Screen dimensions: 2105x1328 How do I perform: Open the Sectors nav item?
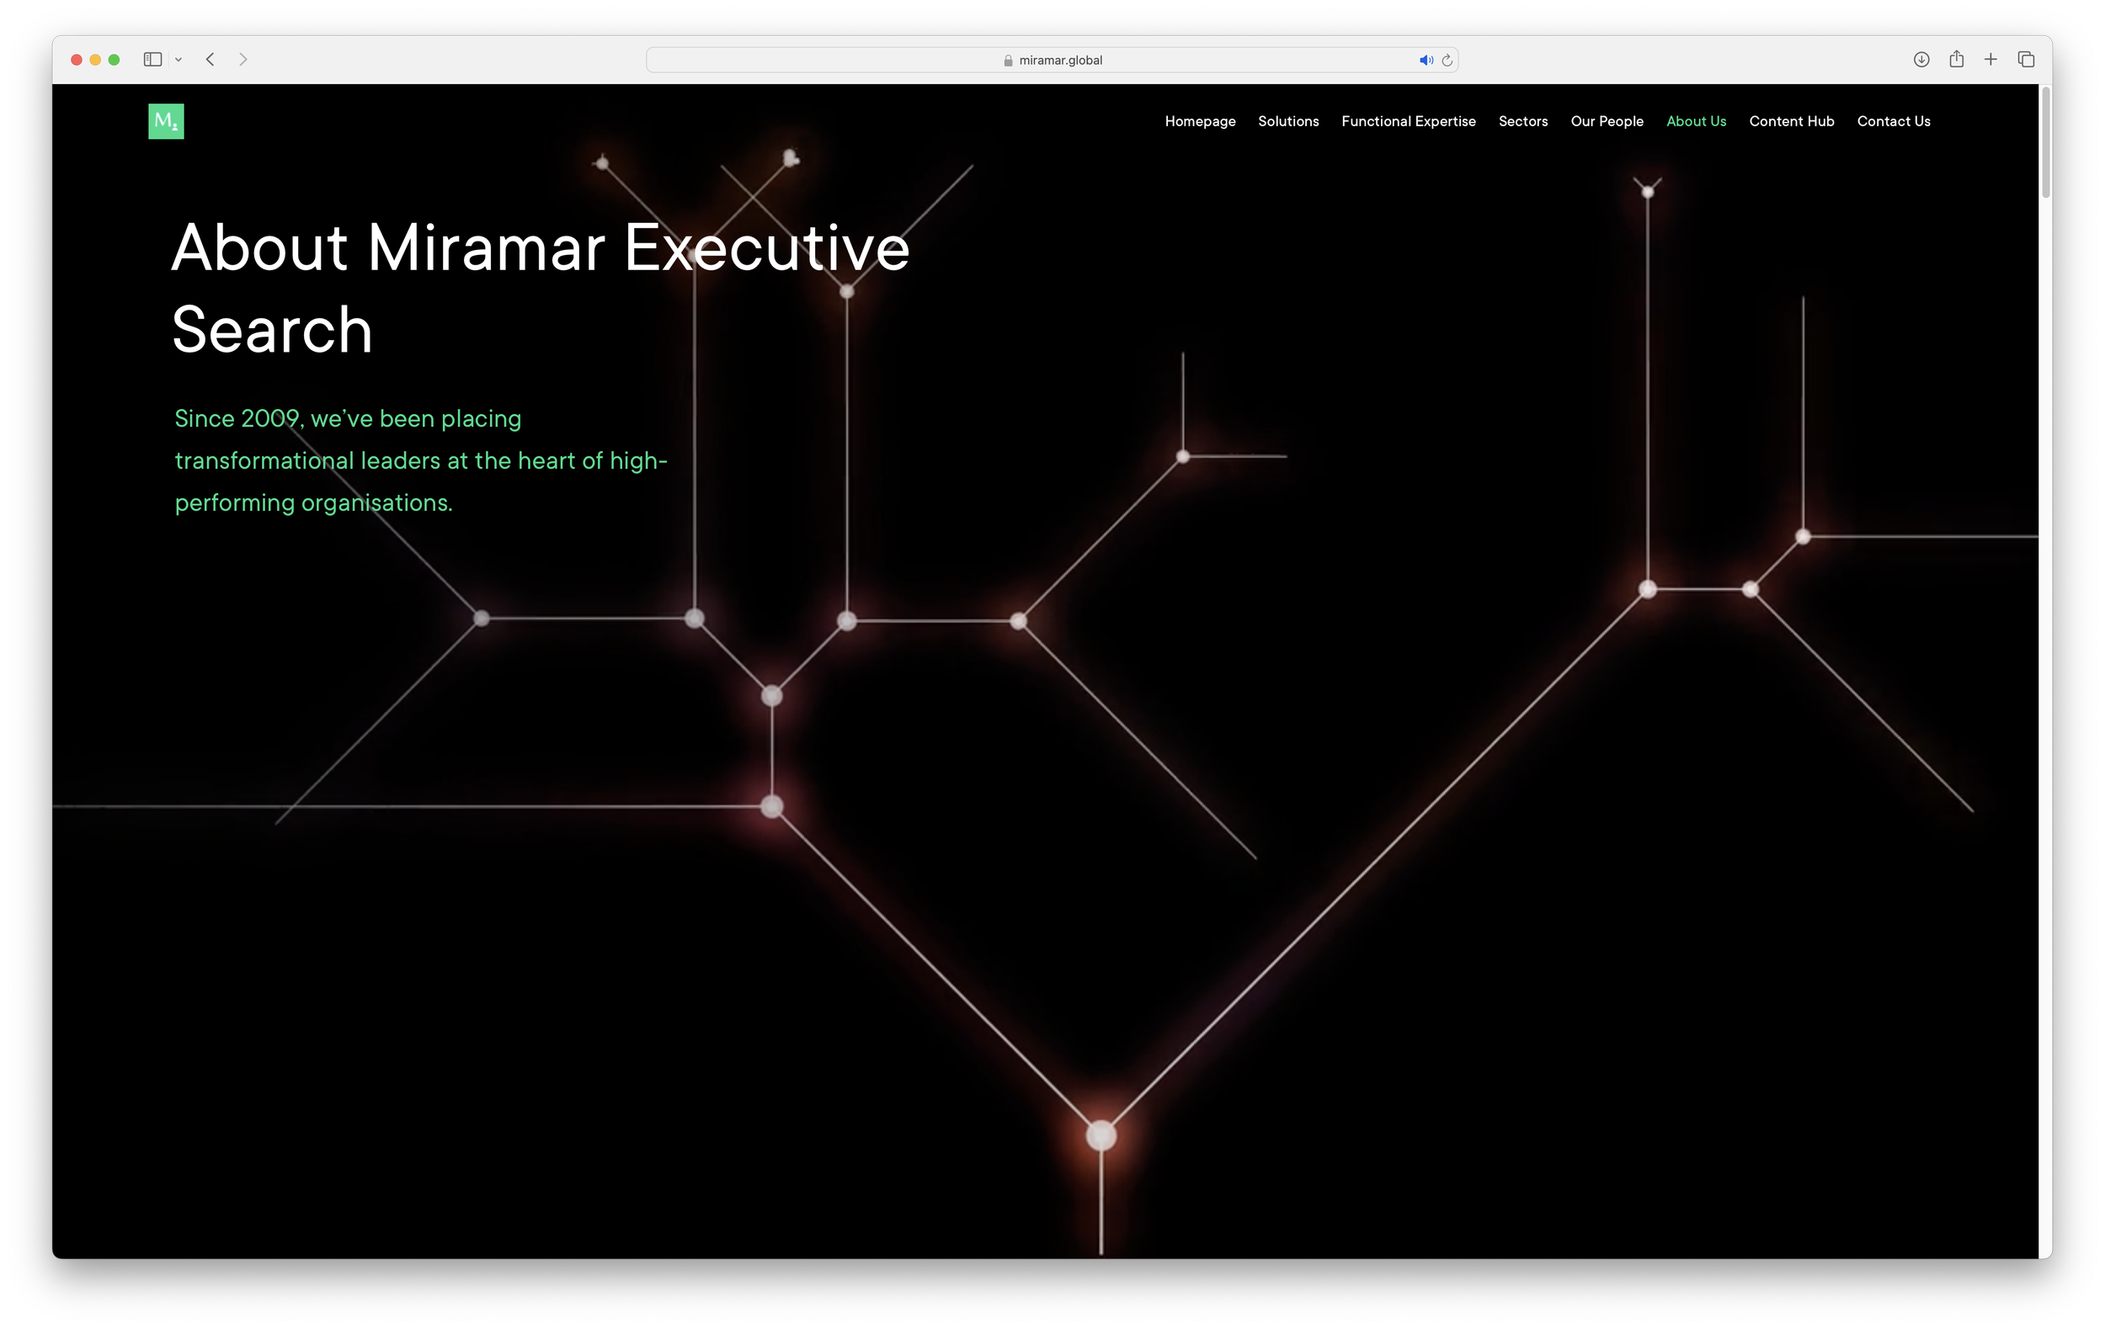(1523, 121)
